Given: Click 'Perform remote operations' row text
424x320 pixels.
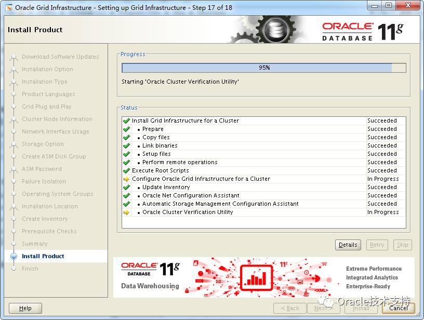Looking at the screenshot, I should 180,162.
